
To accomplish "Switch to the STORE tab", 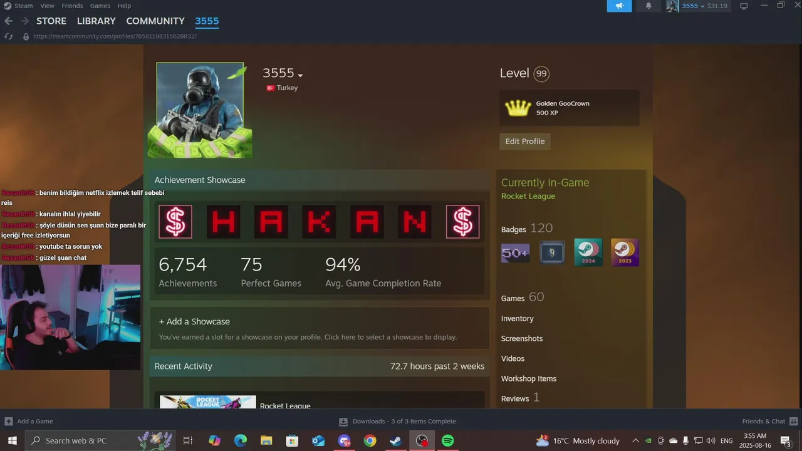I will pyautogui.click(x=51, y=21).
